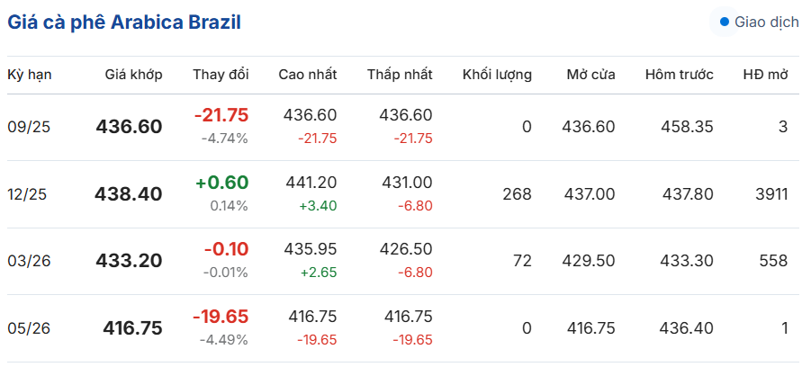Image resolution: width=811 pixels, height=367 pixels.
Task: Click the Giao dịch label
Action: (767, 22)
